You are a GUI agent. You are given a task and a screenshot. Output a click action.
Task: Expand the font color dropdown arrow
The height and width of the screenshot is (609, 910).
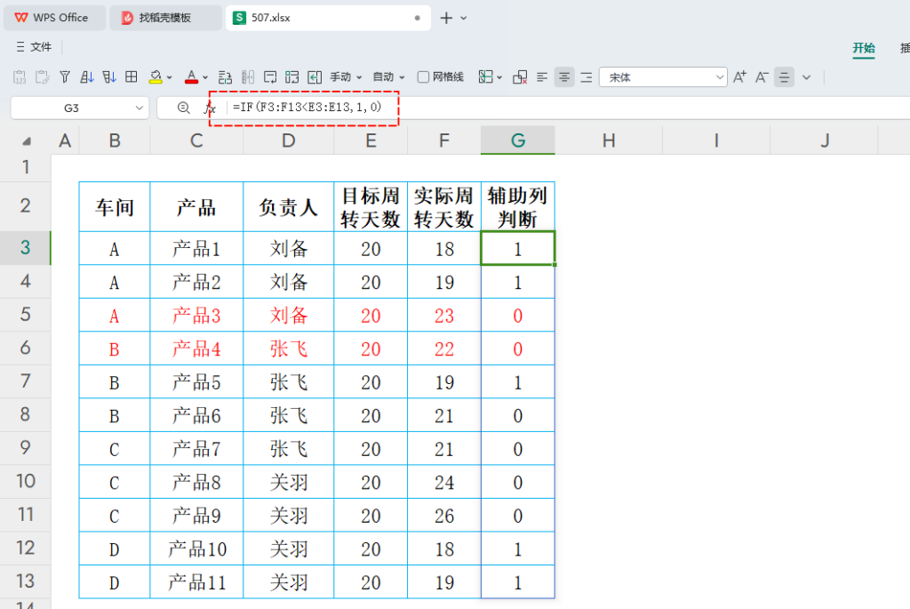click(x=205, y=77)
